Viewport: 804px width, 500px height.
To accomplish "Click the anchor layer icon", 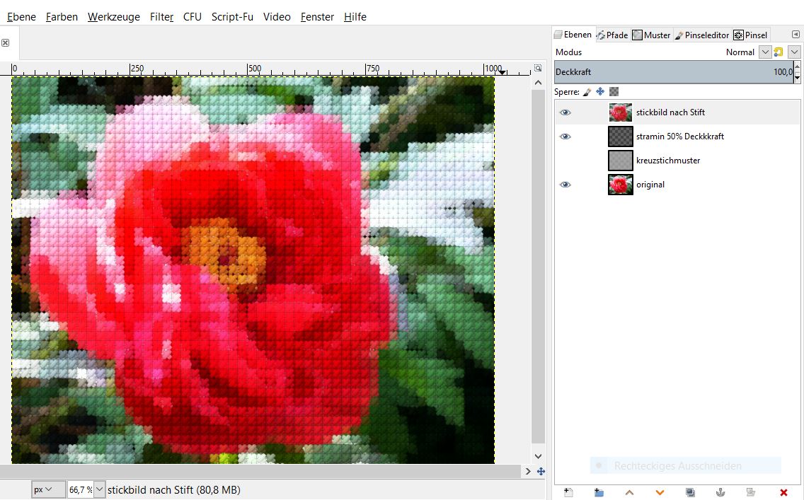I will pyautogui.click(x=721, y=492).
